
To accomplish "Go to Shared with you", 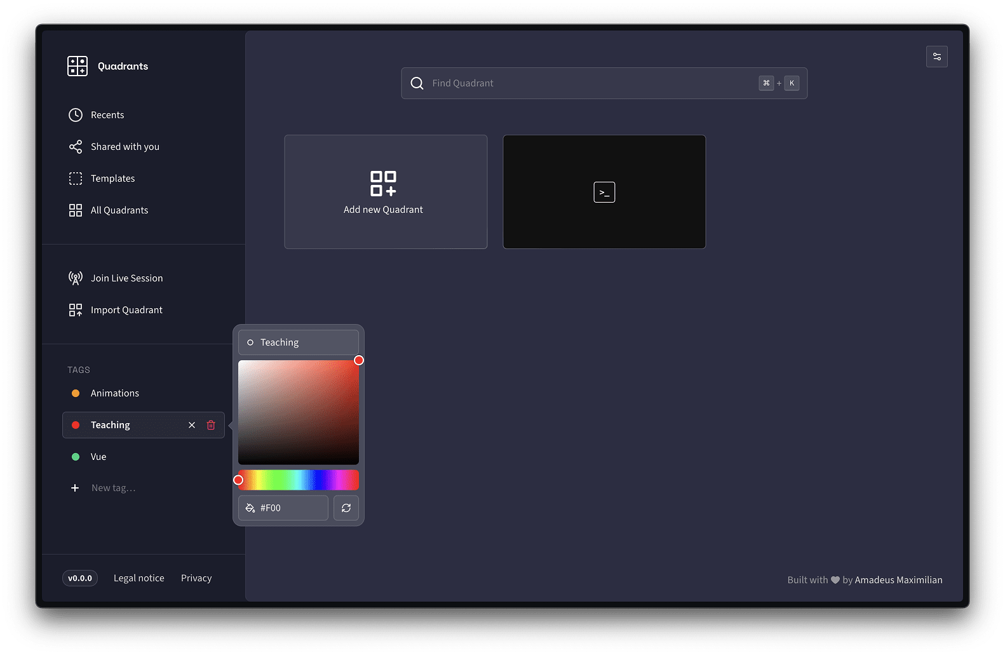I will (125, 147).
